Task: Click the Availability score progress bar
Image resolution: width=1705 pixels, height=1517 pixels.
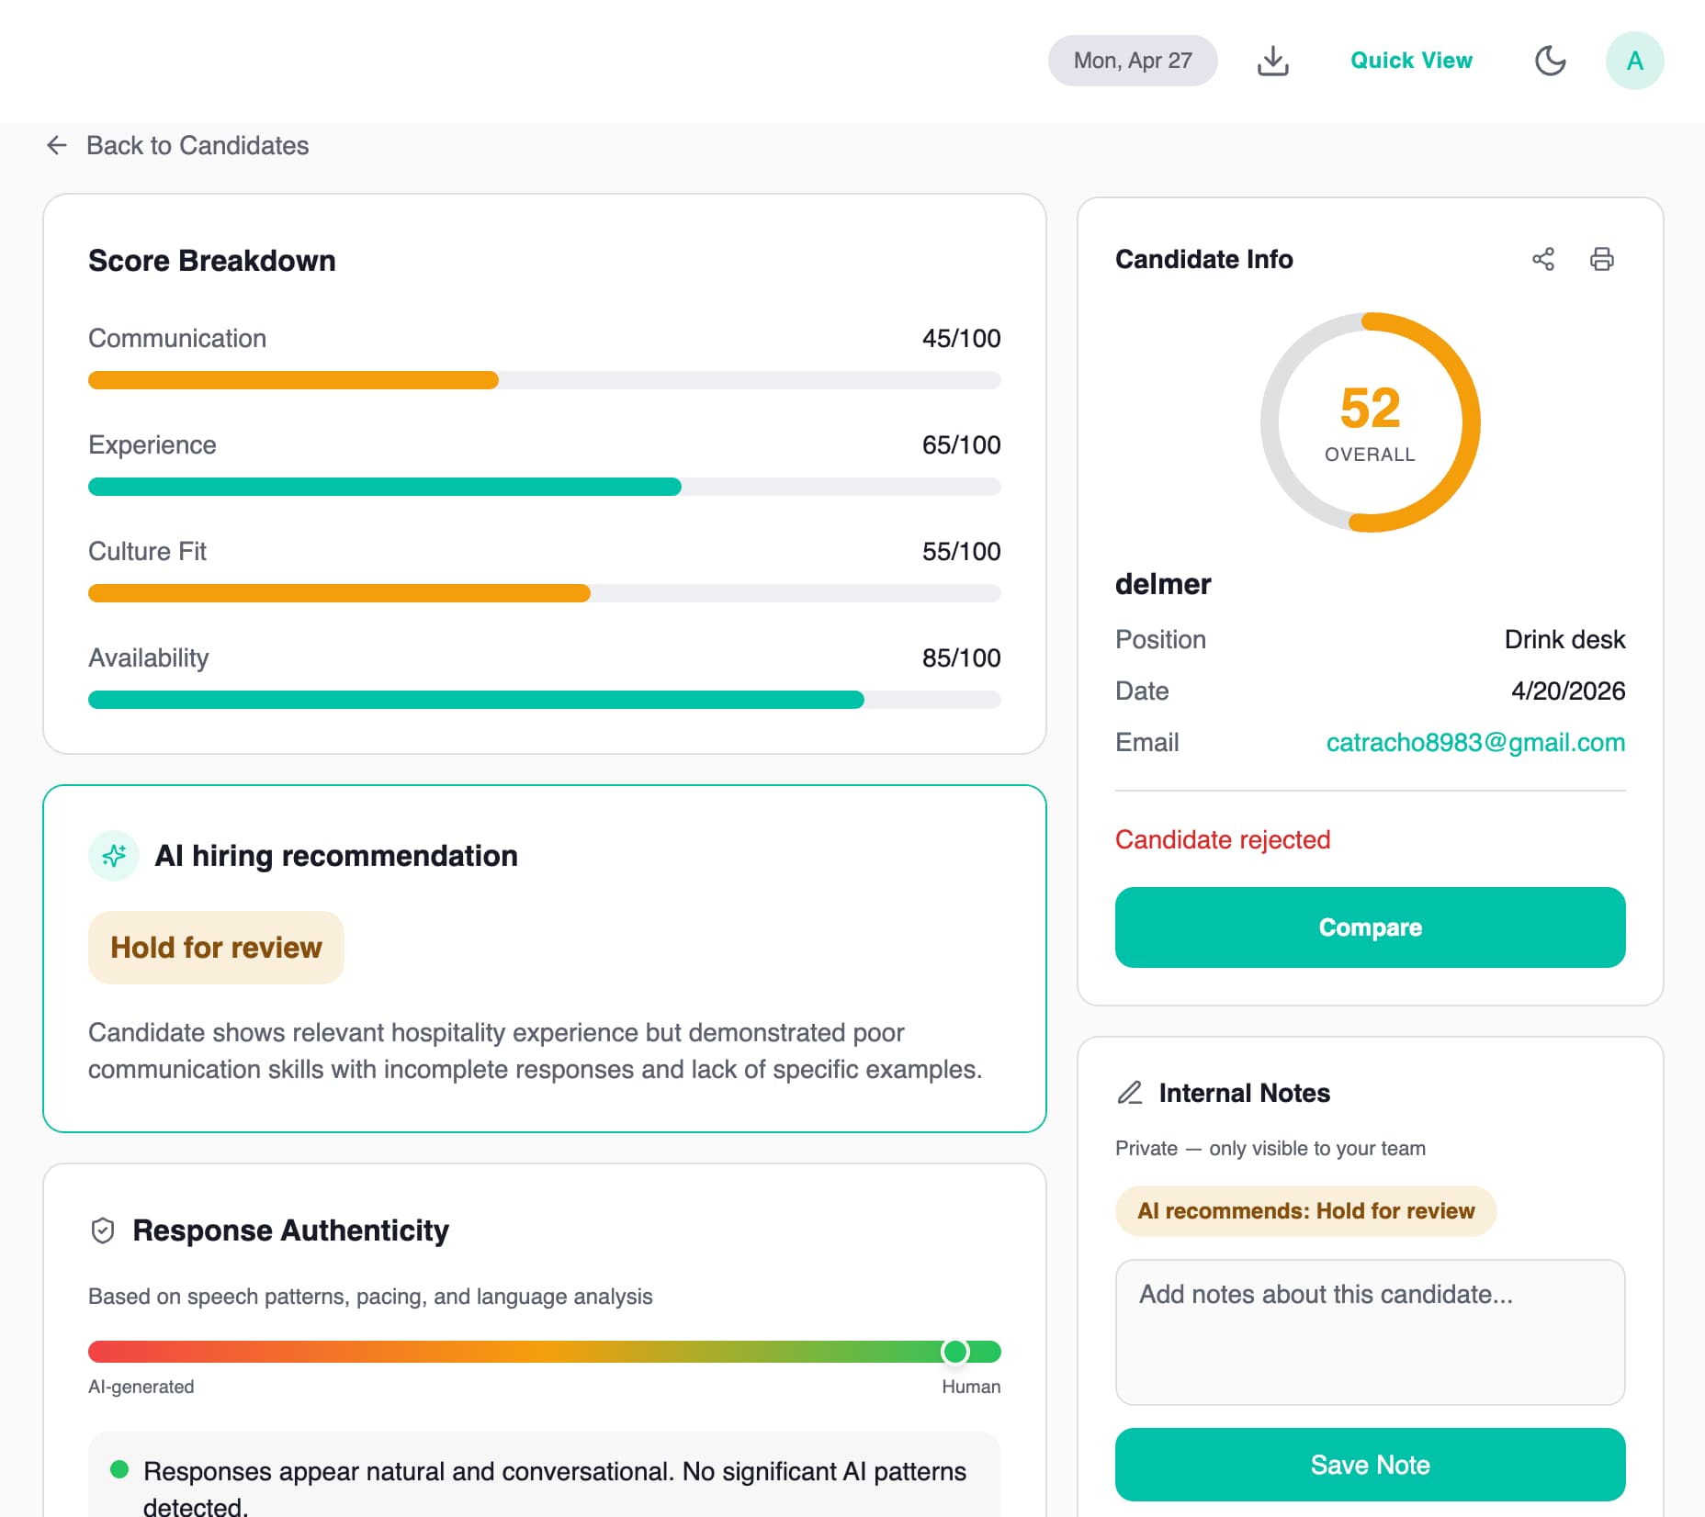Action: click(x=544, y=700)
